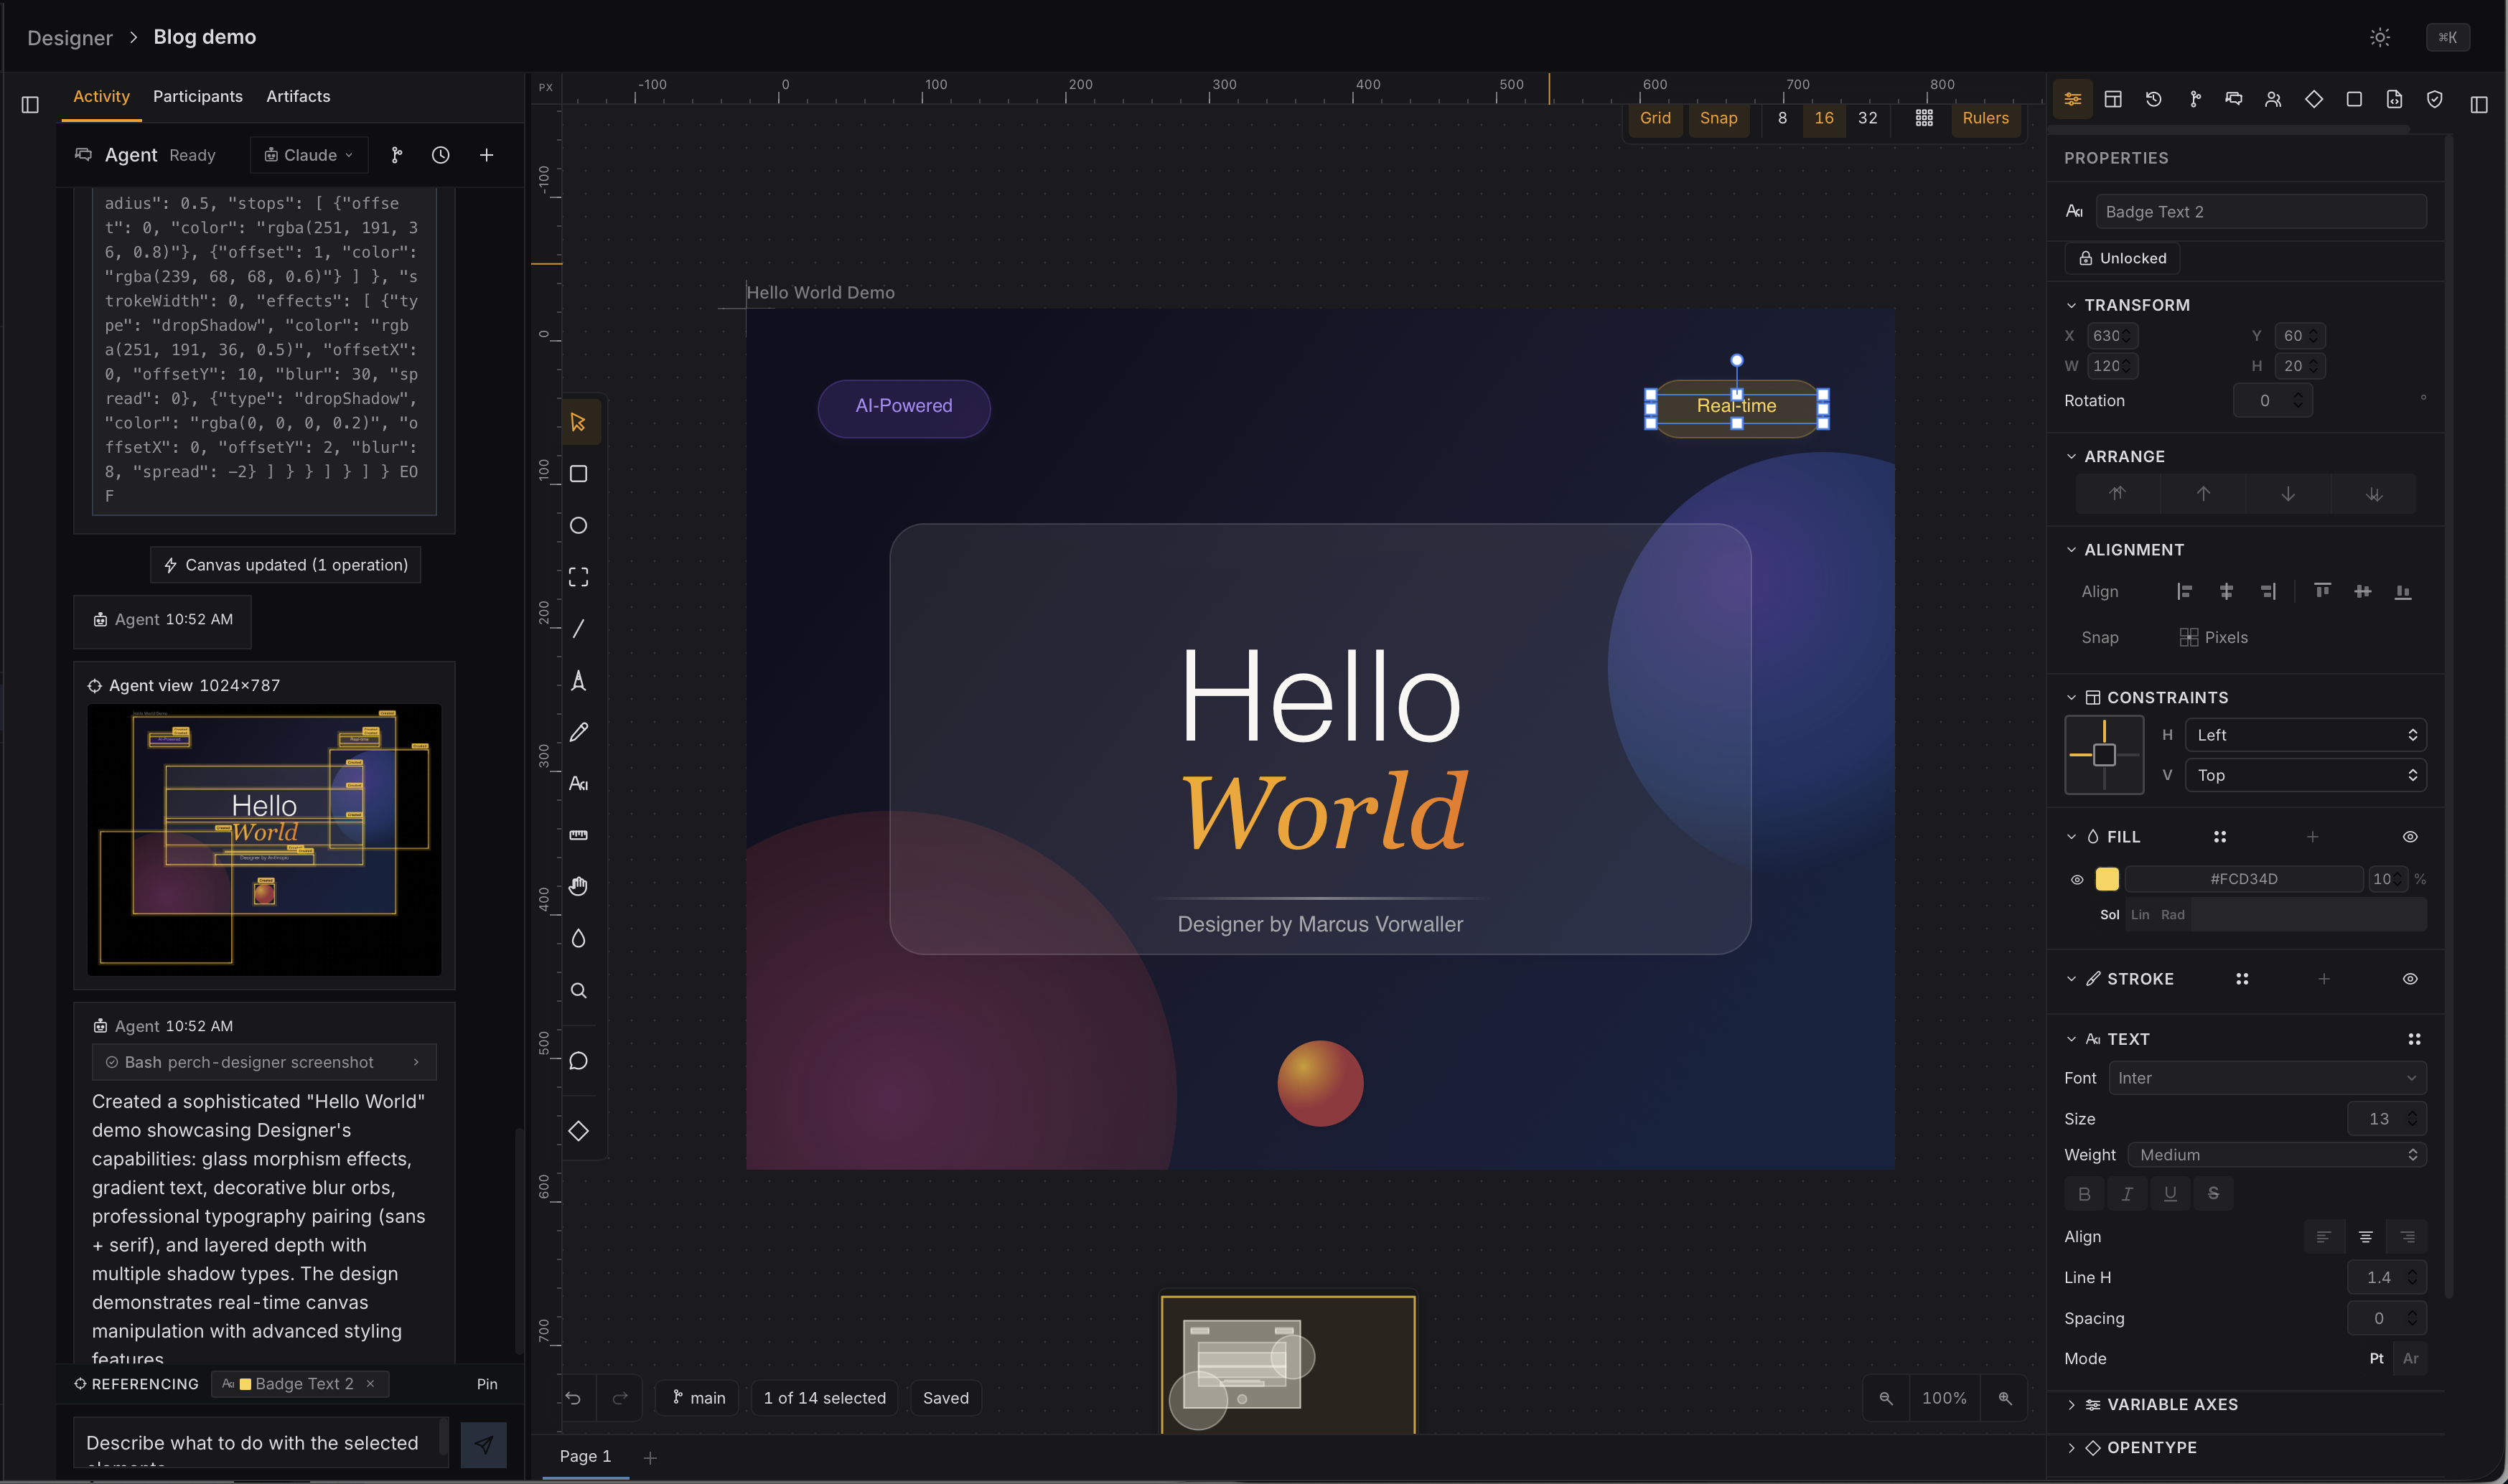Bring selection to front
Image resolution: width=2508 pixels, height=1484 pixels.
[2117, 494]
